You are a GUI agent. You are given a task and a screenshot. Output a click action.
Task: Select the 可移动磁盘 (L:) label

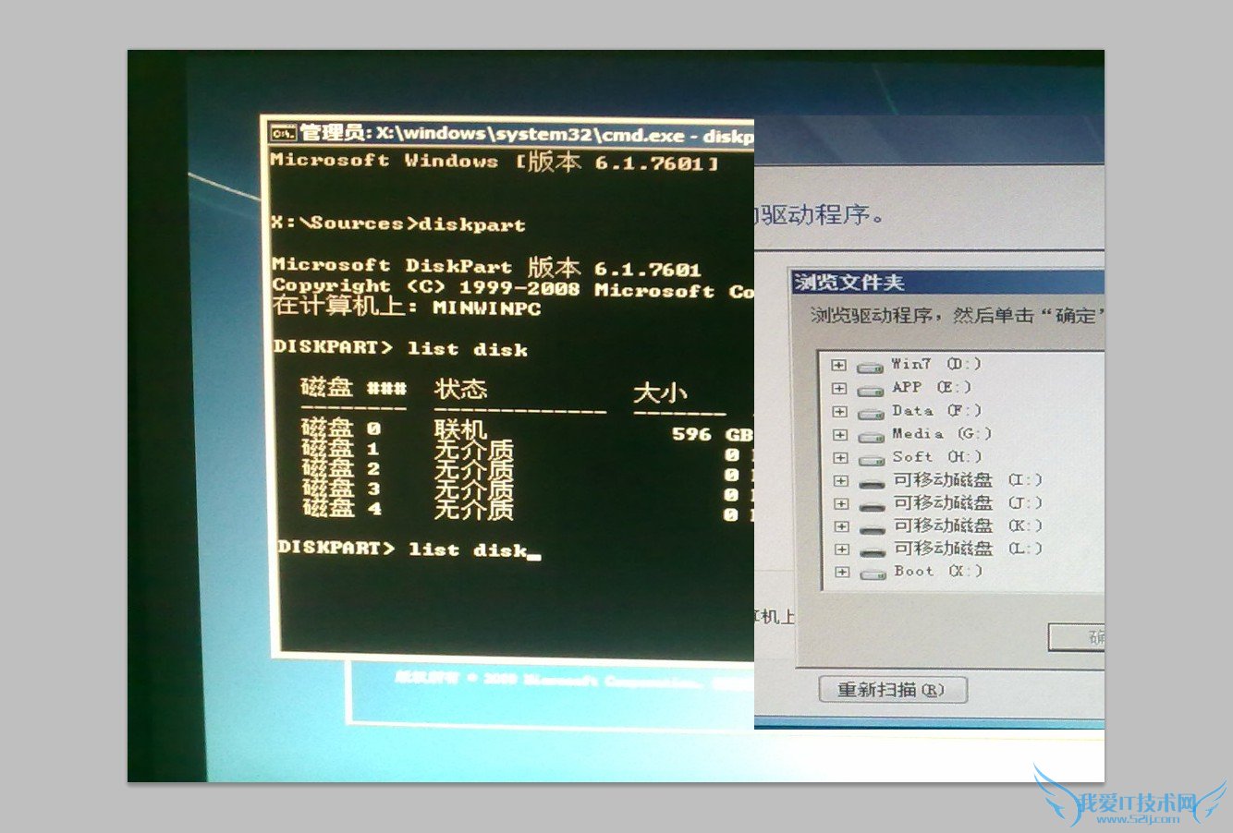click(968, 549)
